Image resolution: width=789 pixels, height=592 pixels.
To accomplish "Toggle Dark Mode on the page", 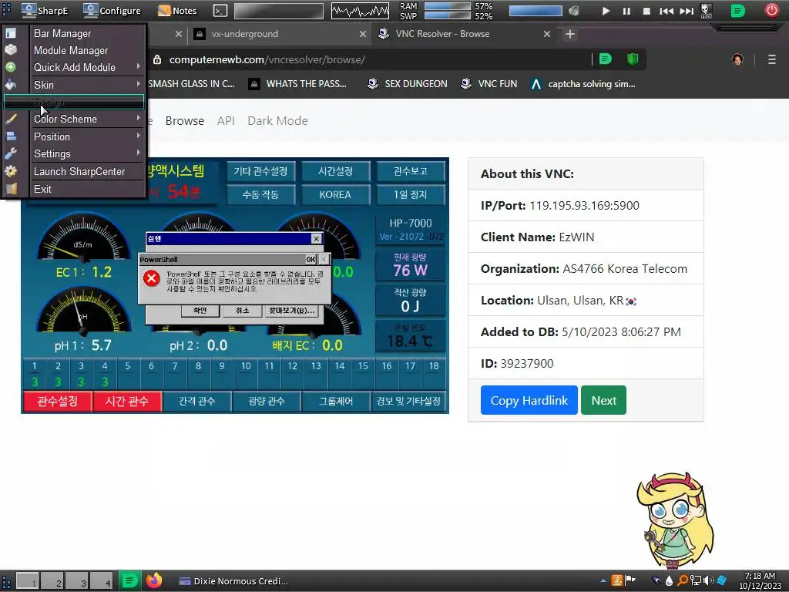I will pyautogui.click(x=277, y=121).
